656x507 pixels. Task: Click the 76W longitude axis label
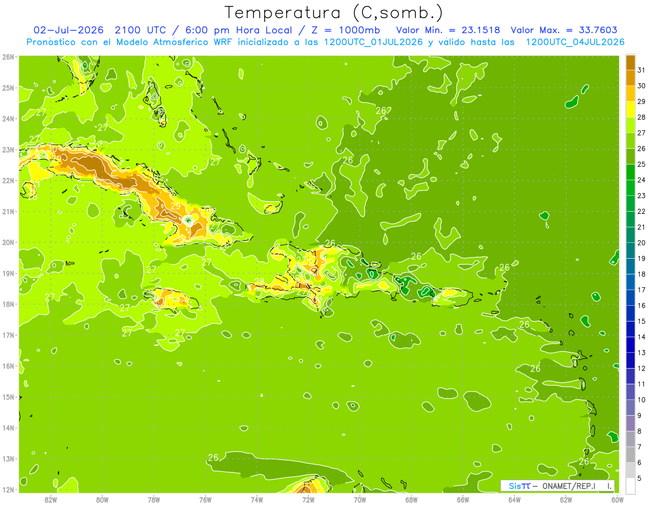(205, 499)
